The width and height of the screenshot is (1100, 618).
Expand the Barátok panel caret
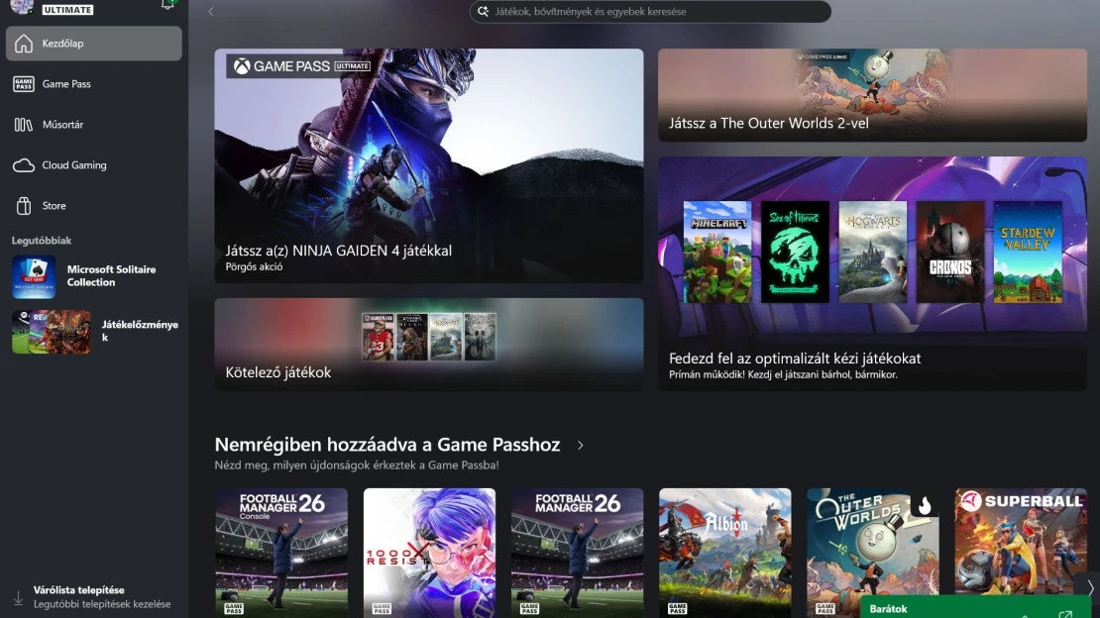pyautogui.click(x=1025, y=615)
